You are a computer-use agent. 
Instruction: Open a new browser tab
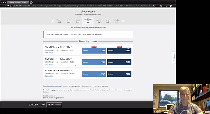(31, 2)
